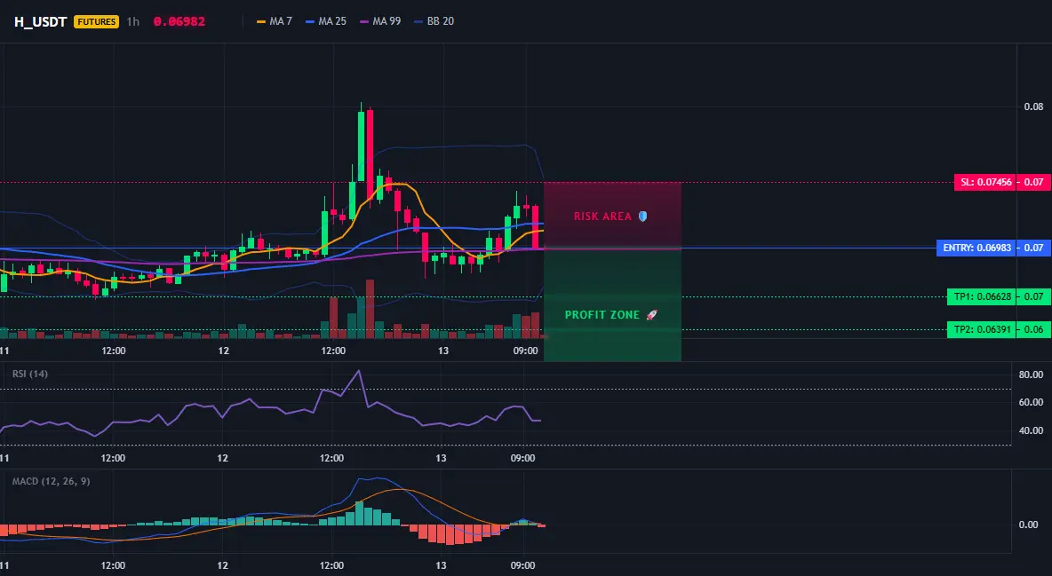1052x576 pixels.
Task: Click the yellow FUTURES badge
Action: click(x=97, y=21)
